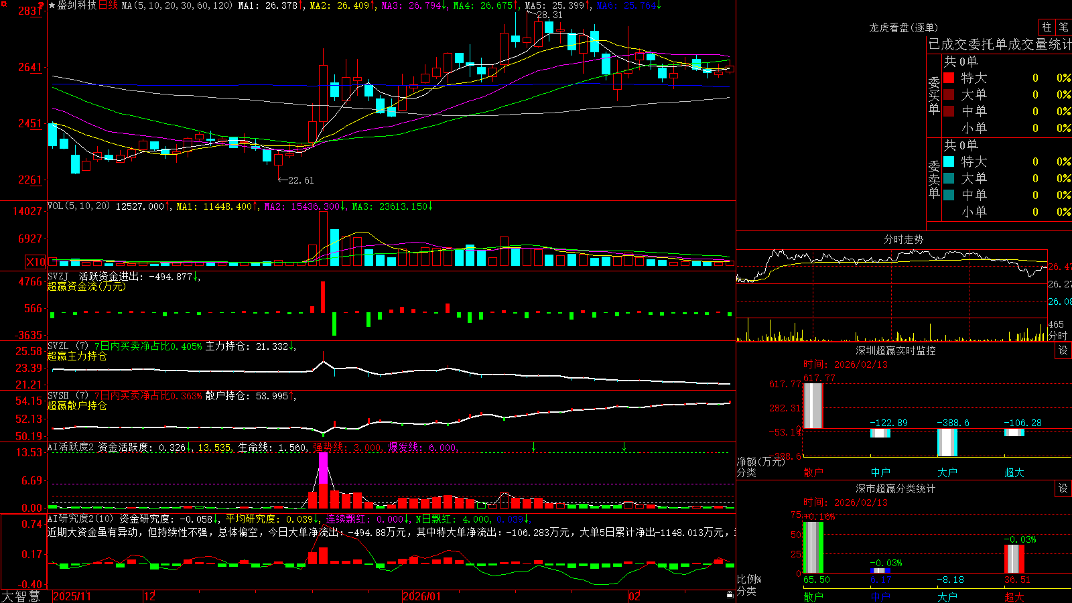Switch to 笔 tick display mode
This screenshot has height=603, width=1072.
tap(1063, 27)
